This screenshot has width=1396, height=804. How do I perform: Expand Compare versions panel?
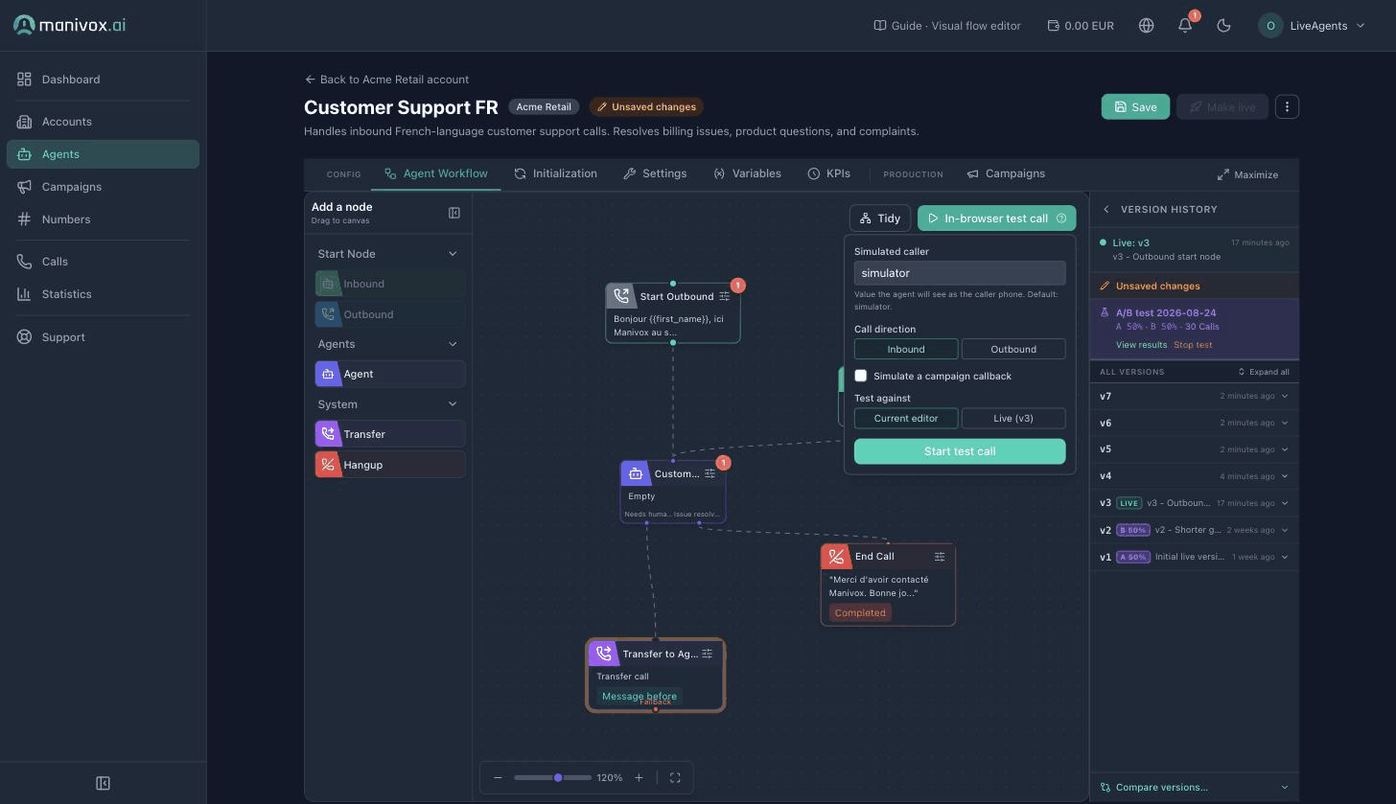coord(1194,788)
